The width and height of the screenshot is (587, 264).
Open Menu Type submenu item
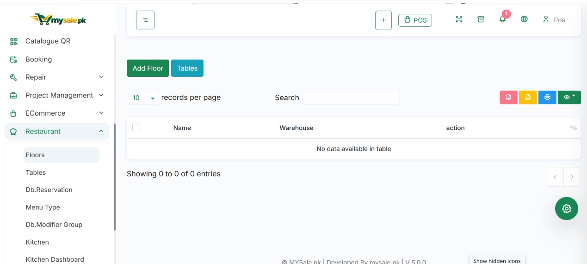point(43,208)
